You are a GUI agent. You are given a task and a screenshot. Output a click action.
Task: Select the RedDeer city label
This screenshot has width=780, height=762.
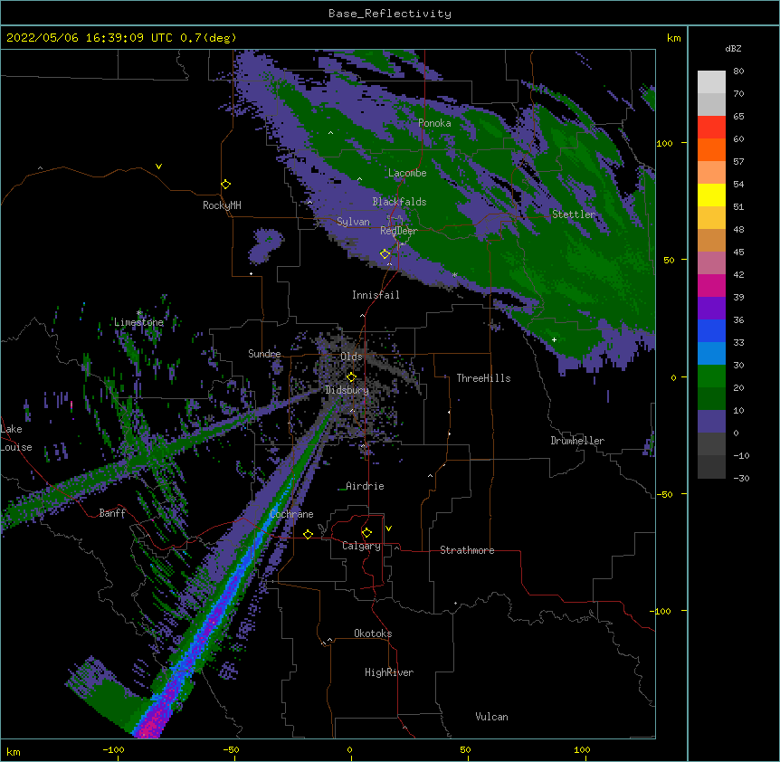point(398,231)
